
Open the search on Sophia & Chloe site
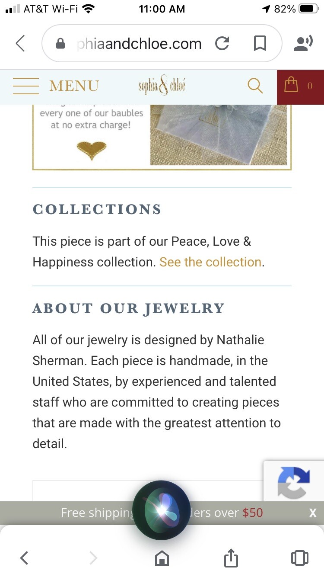point(255,86)
